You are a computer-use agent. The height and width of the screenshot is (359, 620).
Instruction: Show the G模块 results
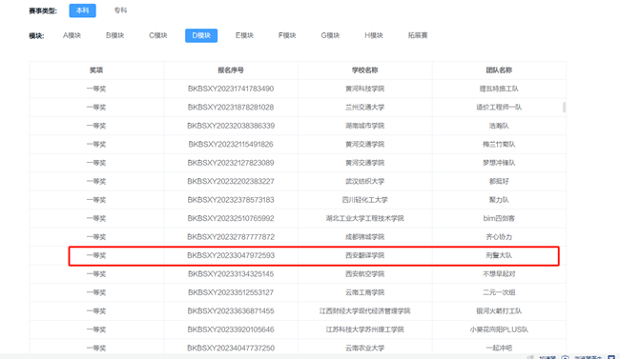tap(330, 35)
